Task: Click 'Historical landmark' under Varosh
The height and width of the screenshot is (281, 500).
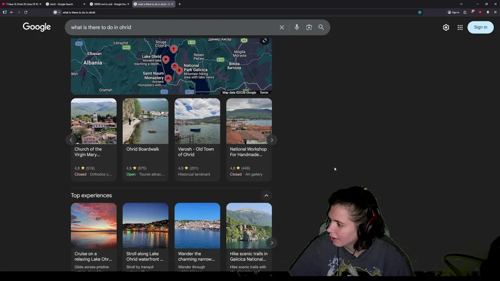Action: pos(194,174)
